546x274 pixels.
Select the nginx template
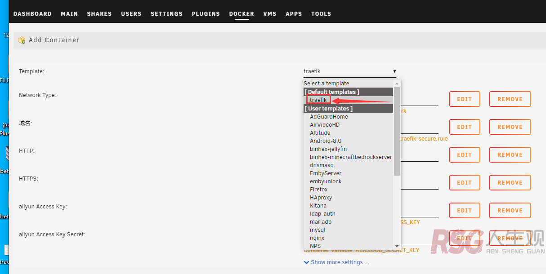point(348,238)
